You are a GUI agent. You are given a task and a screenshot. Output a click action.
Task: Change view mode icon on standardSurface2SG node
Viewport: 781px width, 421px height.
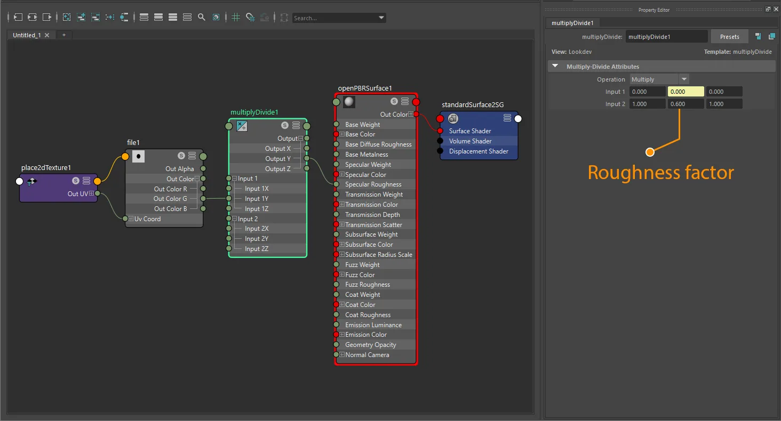(x=507, y=118)
